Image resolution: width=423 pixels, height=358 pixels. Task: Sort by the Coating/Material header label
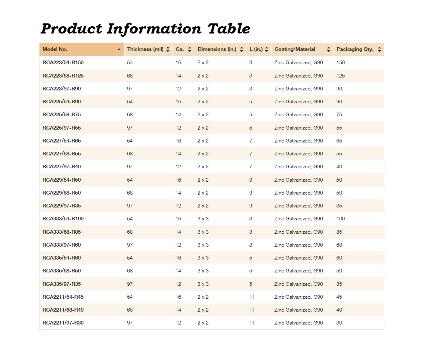[294, 49]
